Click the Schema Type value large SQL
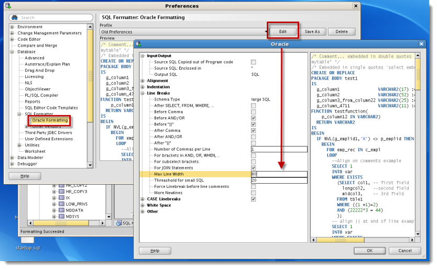The width and height of the screenshot is (437, 269). pyautogui.click(x=260, y=99)
